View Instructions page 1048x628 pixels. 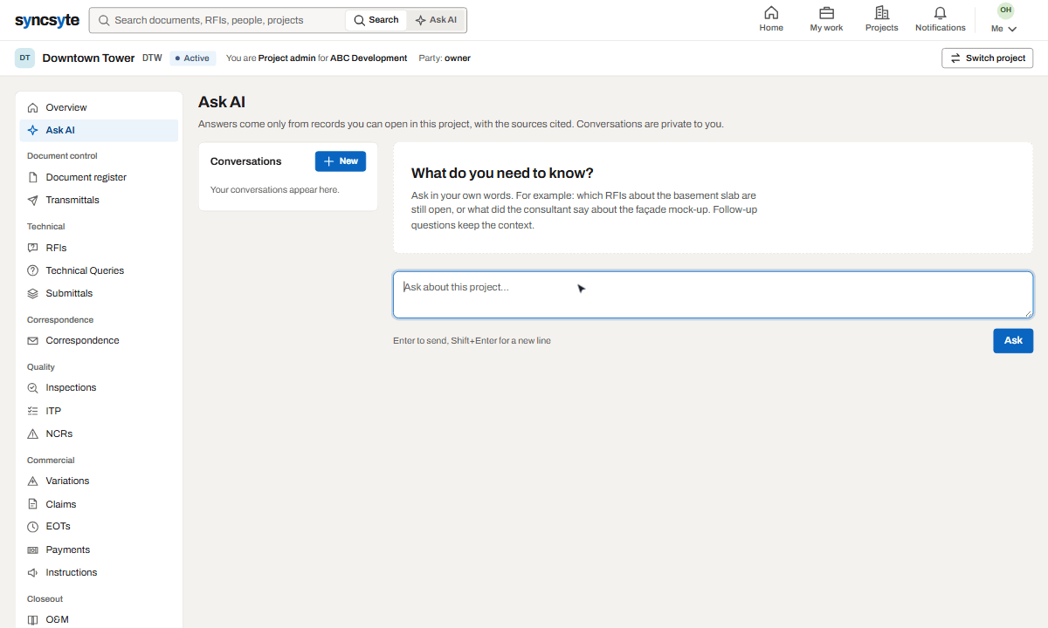coord(99,572)
